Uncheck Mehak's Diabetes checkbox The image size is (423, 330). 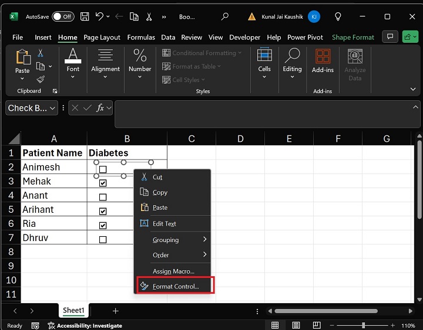click(x=103, y=183)
